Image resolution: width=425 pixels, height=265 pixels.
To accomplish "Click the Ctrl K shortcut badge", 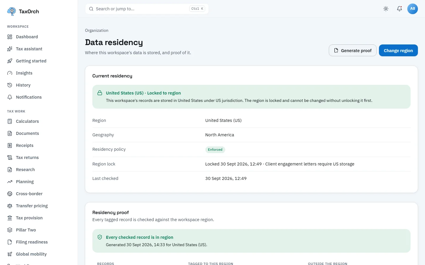I will 197,9.
